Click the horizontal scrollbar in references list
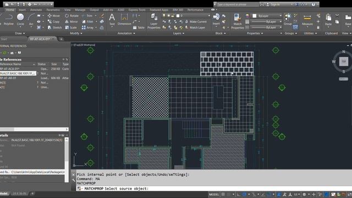352x198 pixels. [x=34, y=129]
